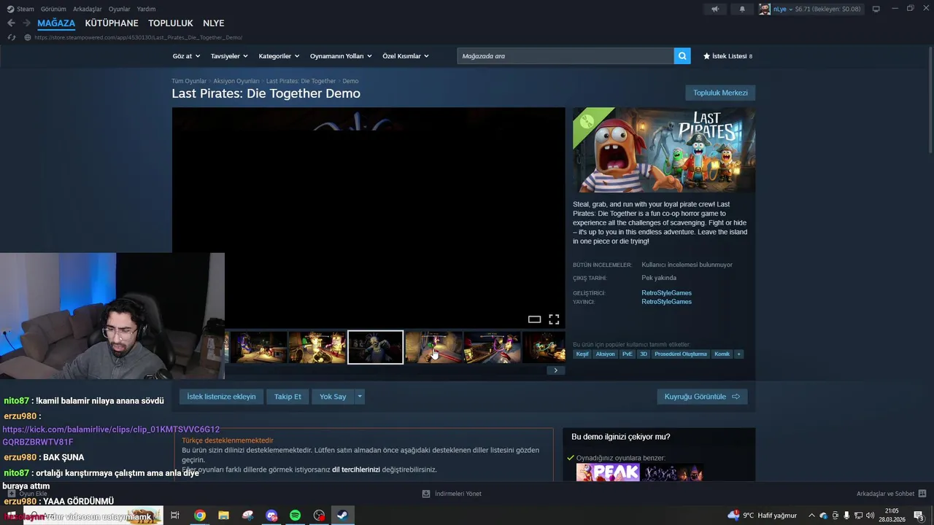Select the Prosedürel Oluşturma tag

(680, 354)
